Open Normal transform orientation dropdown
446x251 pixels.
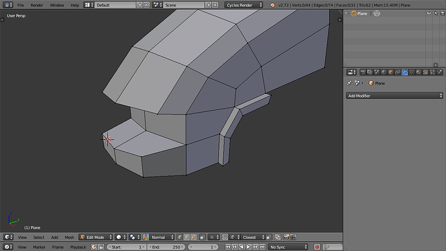[x=162, y=237]
